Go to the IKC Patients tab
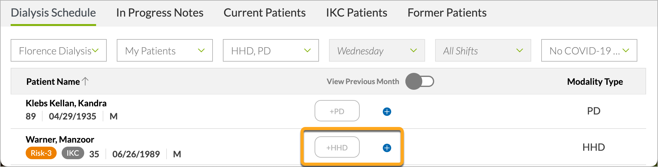The width and height of the screenshot is (658, 167). pos(357,13)
